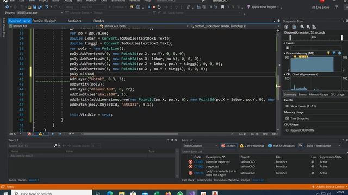Click the first circular icon in Diagnostic Tools toolbar
The width and height of the screenshot is (348, 195).
point(287,27)
